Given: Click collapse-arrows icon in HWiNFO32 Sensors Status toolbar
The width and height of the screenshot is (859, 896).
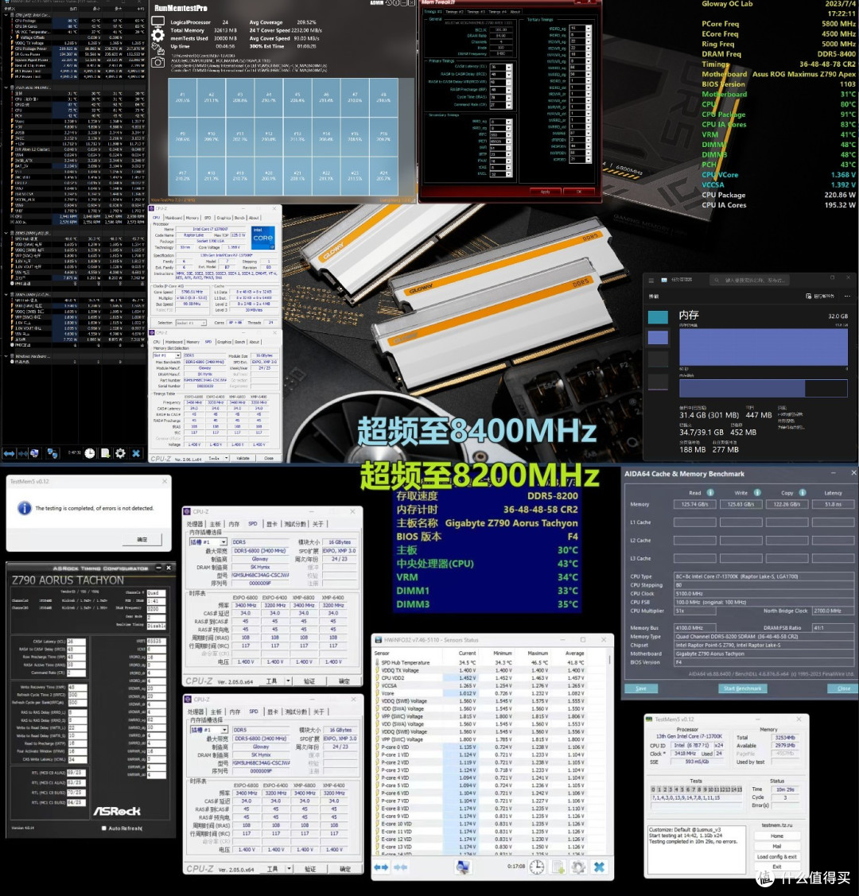Looking at the screenshot, I should [401, 867].
